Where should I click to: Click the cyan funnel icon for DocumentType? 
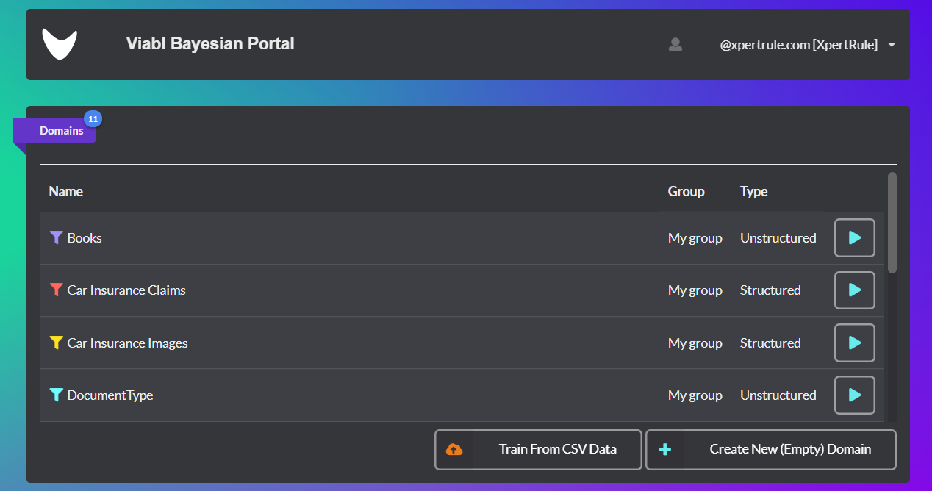coord(56,395)
